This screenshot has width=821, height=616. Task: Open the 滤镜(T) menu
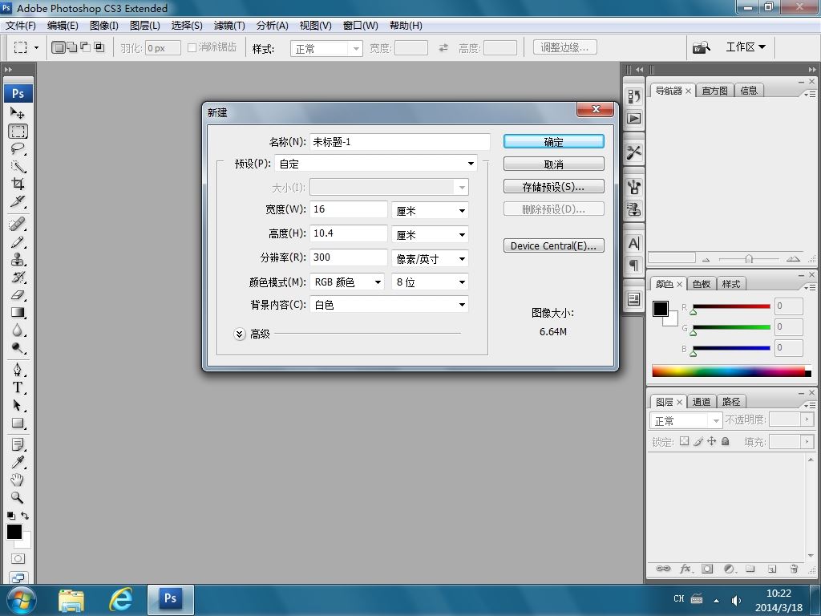coord(229,26)
